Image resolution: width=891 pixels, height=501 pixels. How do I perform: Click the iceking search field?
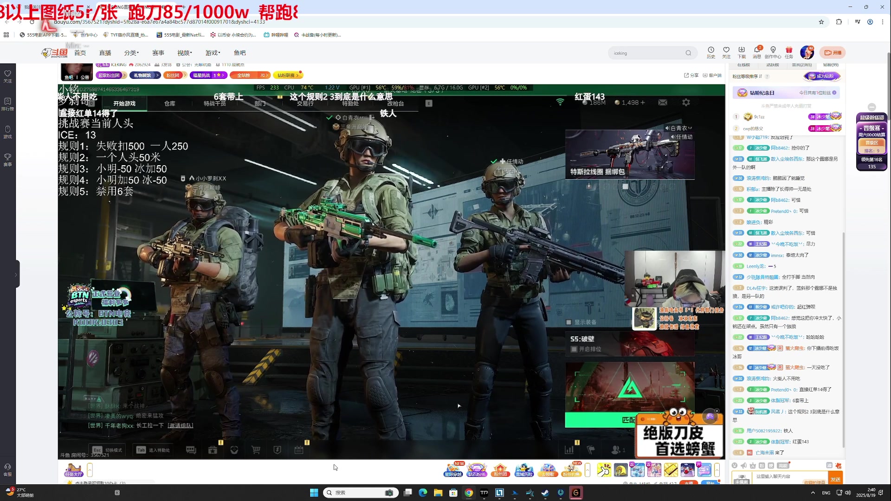pos(647,53)
